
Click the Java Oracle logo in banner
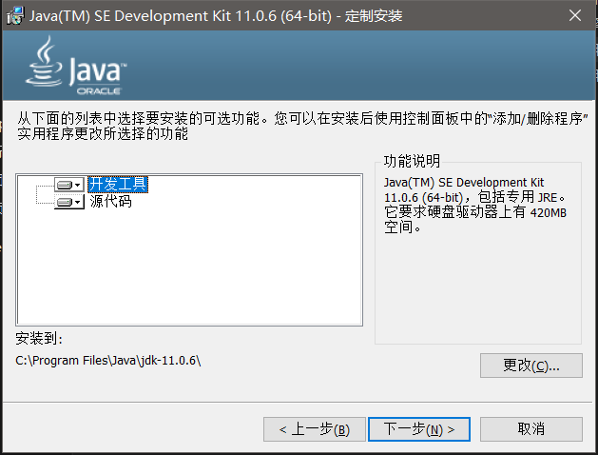(x=76, y=66)
